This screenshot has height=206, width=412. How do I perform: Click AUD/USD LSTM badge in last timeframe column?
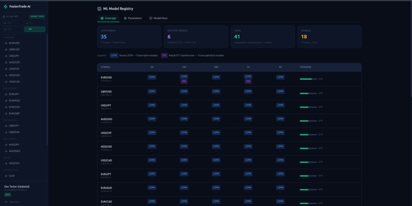pyautogui.click(x=280, y=119)
